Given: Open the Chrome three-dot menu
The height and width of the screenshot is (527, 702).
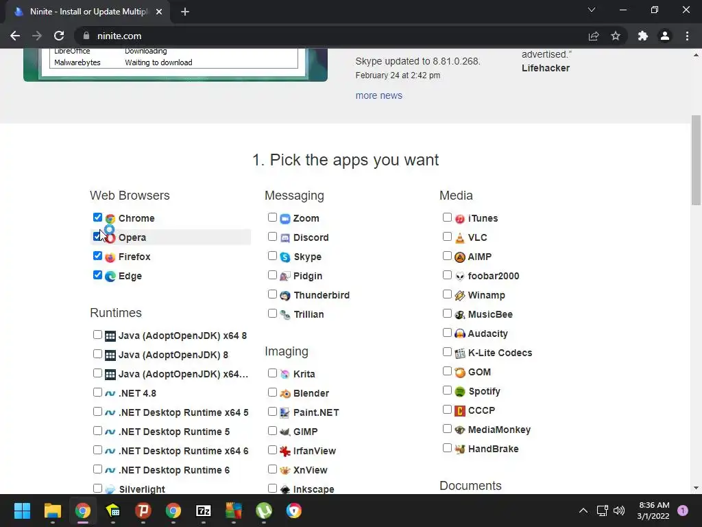Looking at the screenshot, I should 687,36.
